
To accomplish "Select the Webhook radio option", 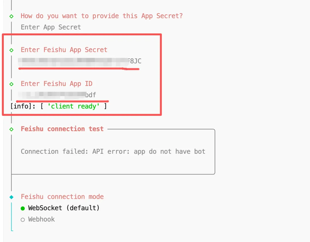I will (23, 220).
